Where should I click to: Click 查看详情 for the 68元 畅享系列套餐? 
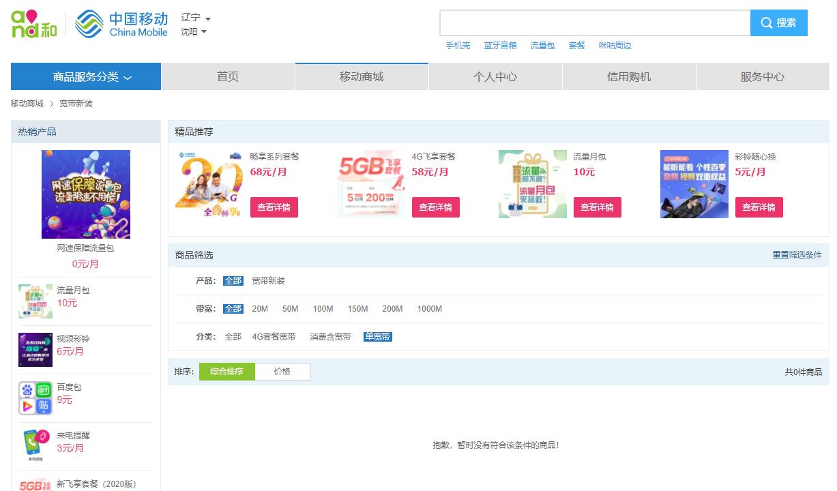pyautogui.click(x=274, y=207)
